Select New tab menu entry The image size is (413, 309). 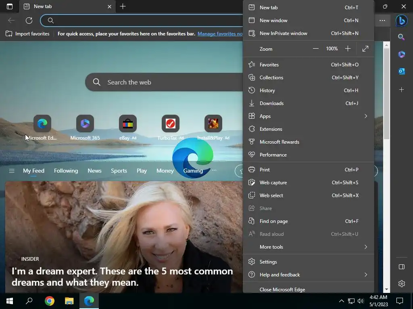[x=309, y=7]
